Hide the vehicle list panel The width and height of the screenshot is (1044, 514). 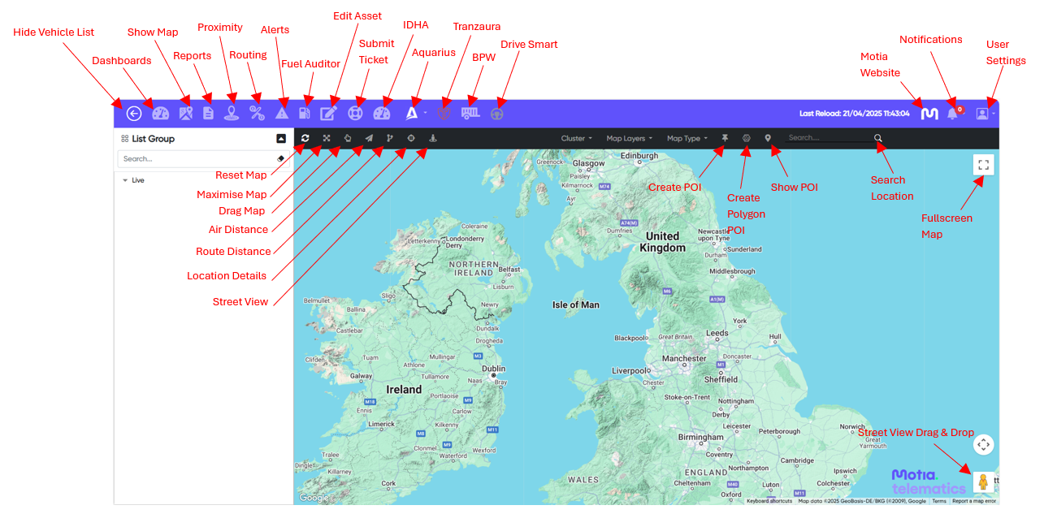(133, 114)
